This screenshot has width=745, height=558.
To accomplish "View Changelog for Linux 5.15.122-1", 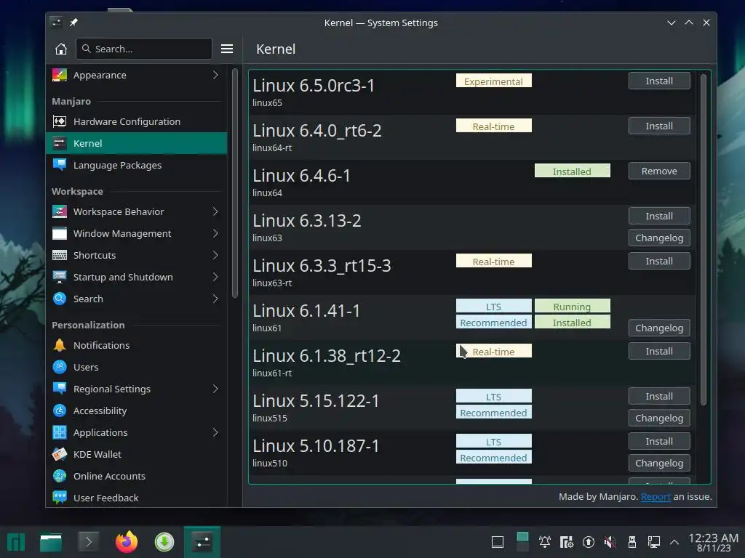I will coord(659,418).
